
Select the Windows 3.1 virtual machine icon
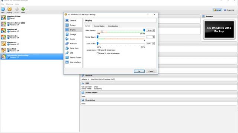3,37
